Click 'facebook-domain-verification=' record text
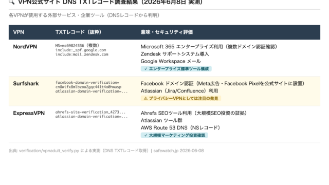Viewport: 329px width, 185px height. tap(87, 82)
